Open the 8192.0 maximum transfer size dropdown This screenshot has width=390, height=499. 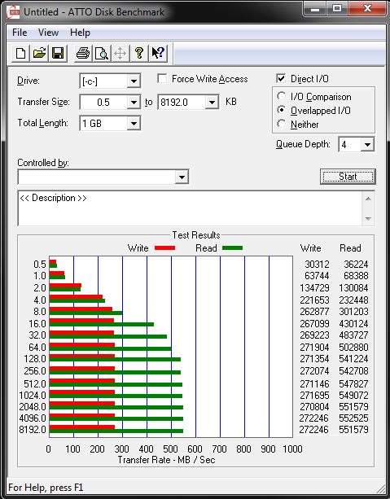click(x=212, y=102)
